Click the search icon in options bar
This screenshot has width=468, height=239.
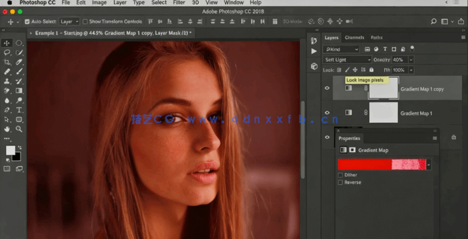click(434, 22)
